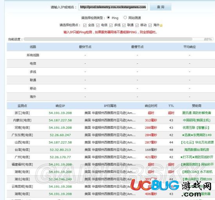Select the 网站测速 radio option
The height and width of the screenshot is (200, 215).
point(125,18)
